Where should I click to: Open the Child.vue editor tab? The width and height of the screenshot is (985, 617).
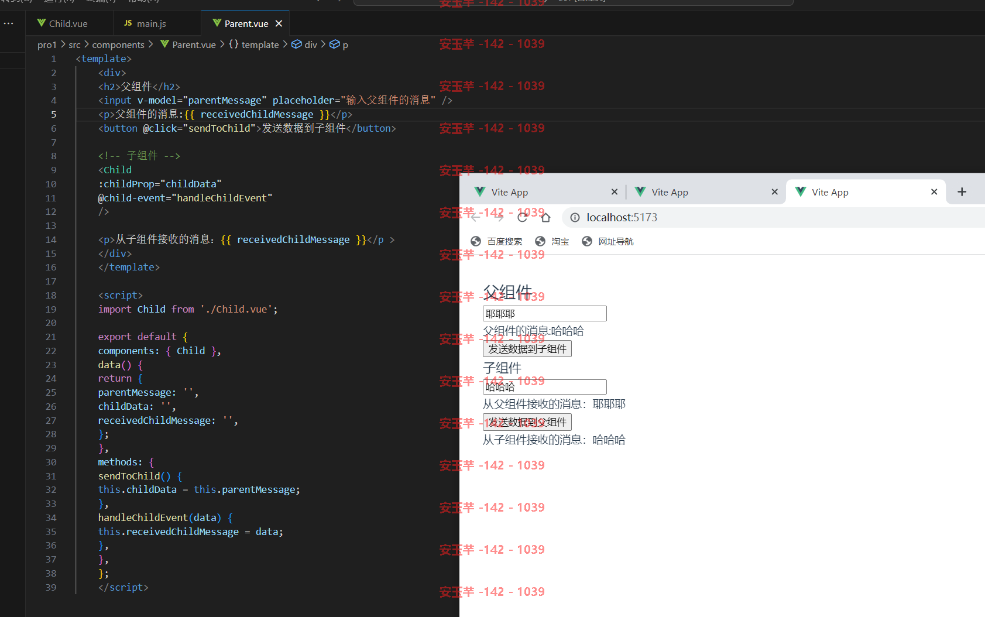[68, 23]
